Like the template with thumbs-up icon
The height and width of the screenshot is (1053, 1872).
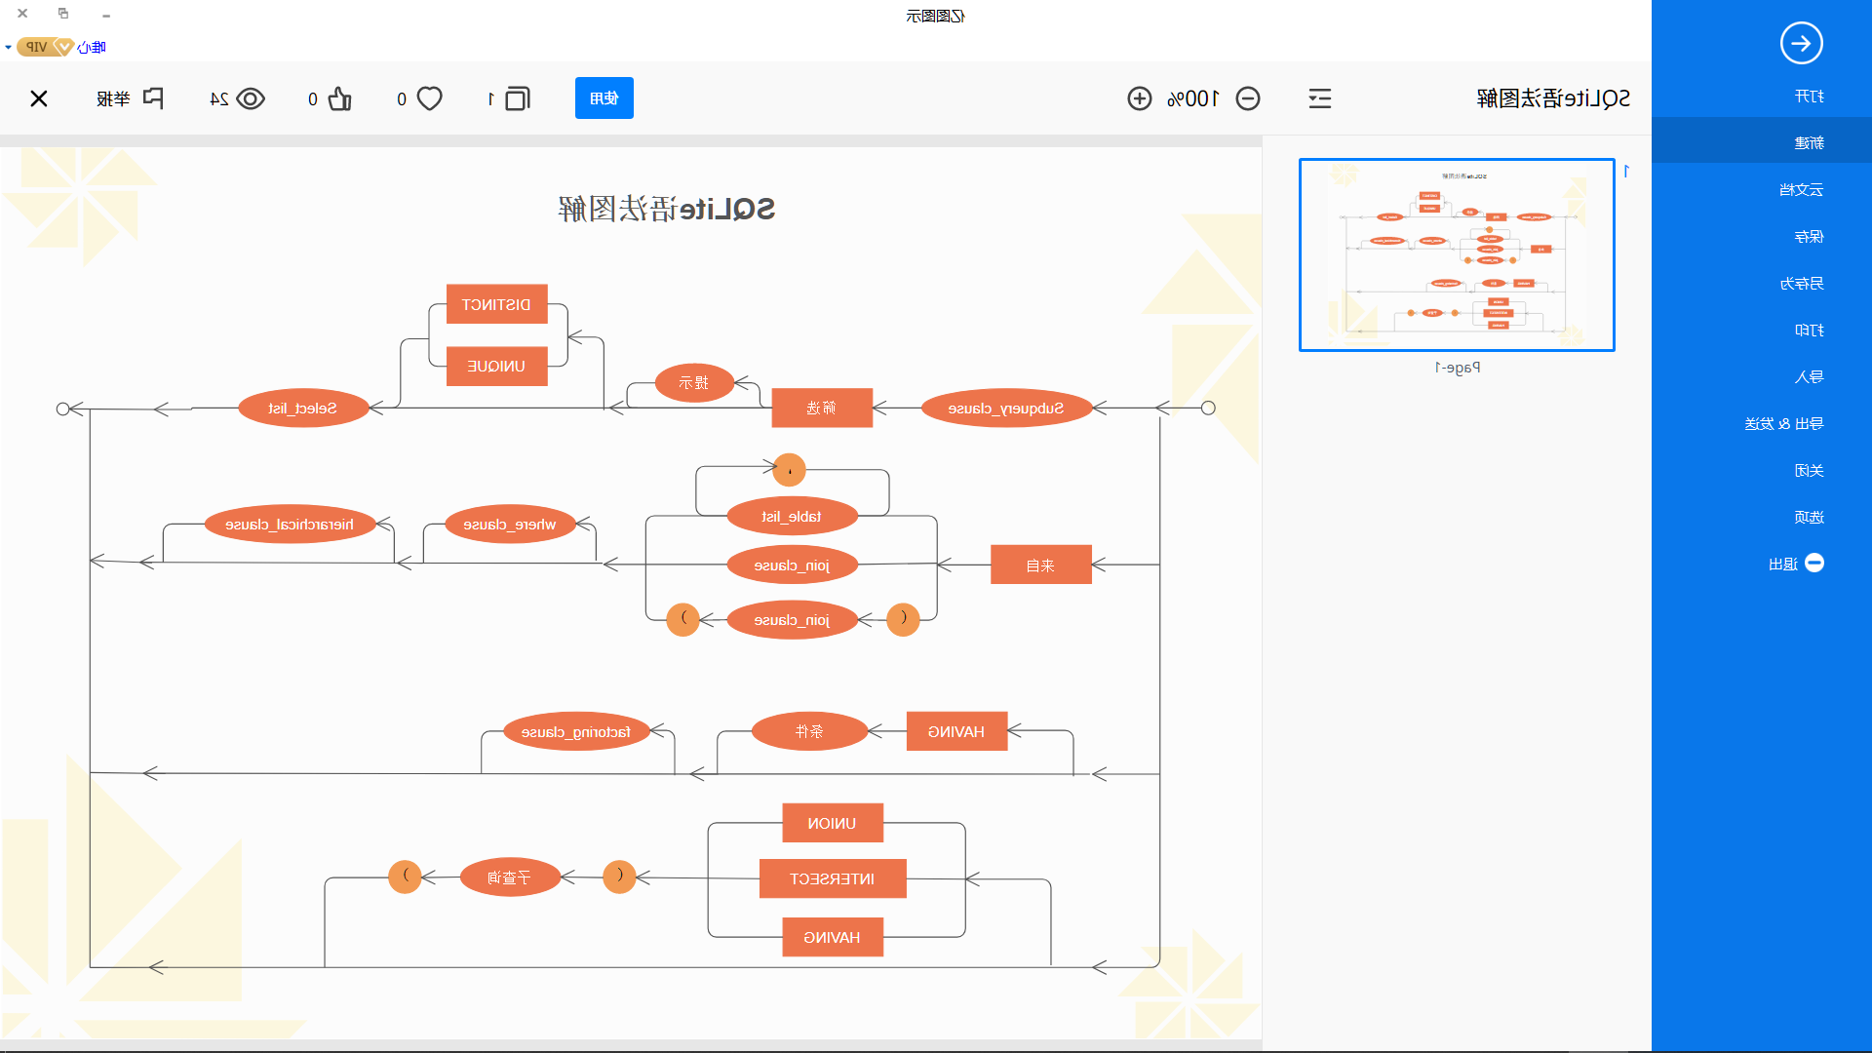click(x=339, y=98)
